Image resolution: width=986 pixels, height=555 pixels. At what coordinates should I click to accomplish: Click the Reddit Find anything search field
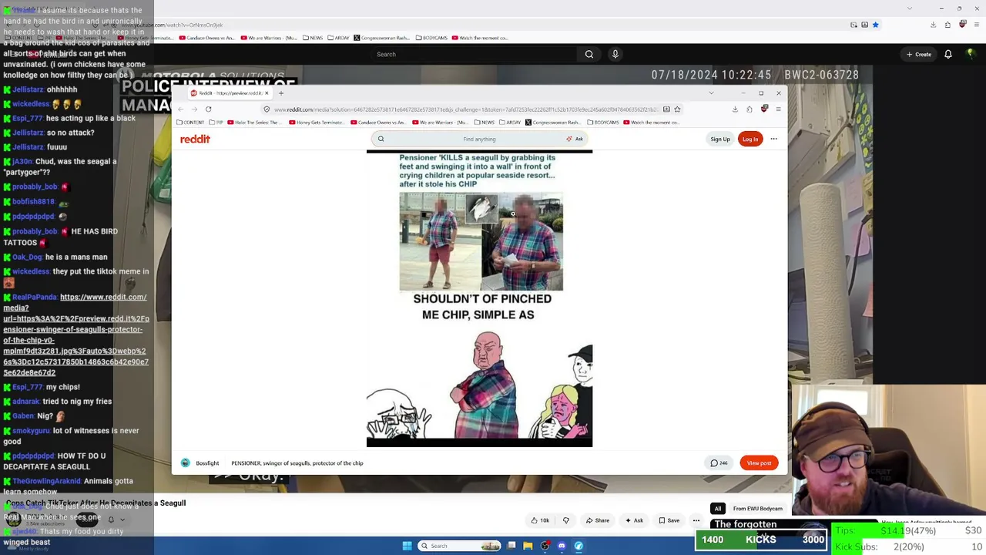click(479, 139)
